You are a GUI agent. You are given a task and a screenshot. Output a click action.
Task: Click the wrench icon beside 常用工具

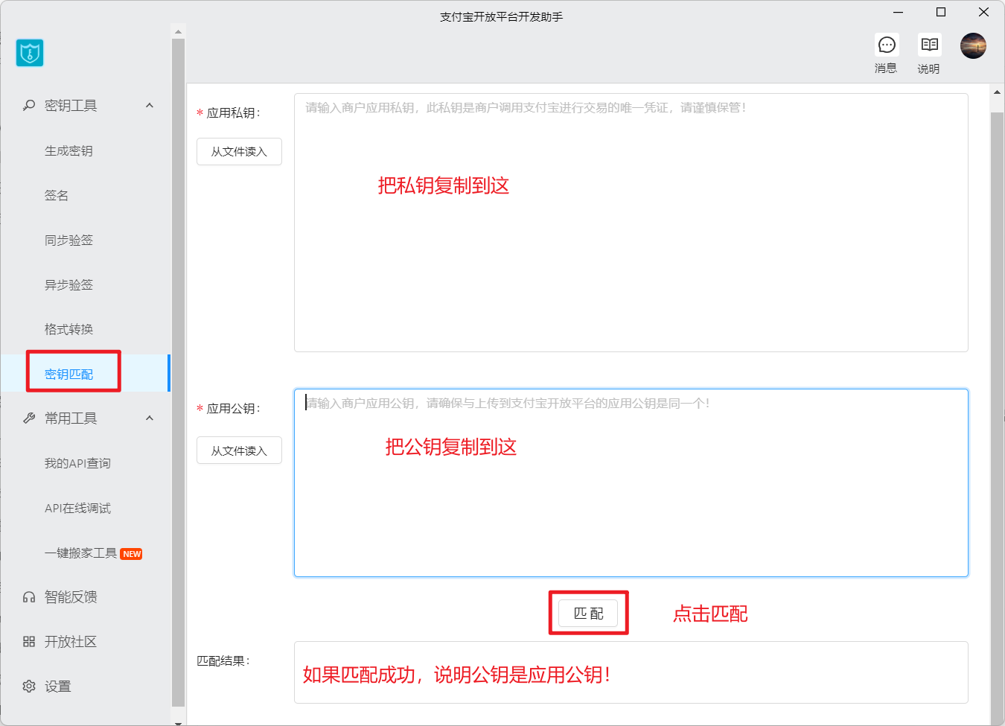[29, 418]
